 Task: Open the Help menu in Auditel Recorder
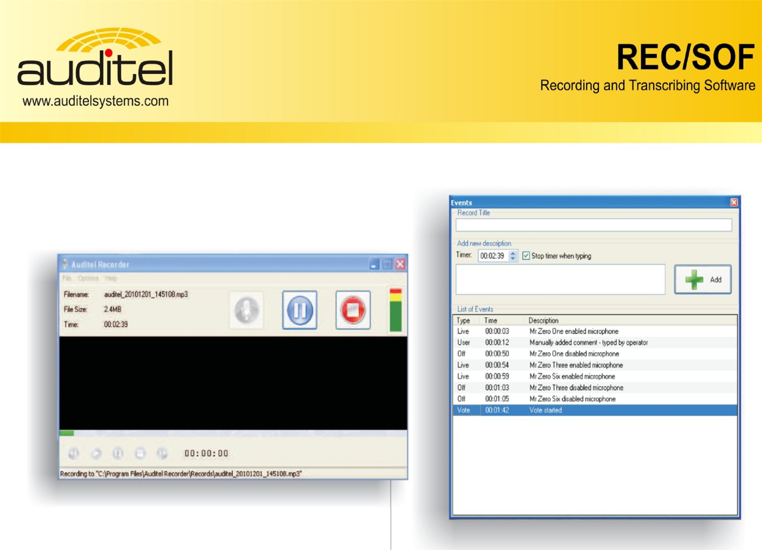(x=111, y=278)
